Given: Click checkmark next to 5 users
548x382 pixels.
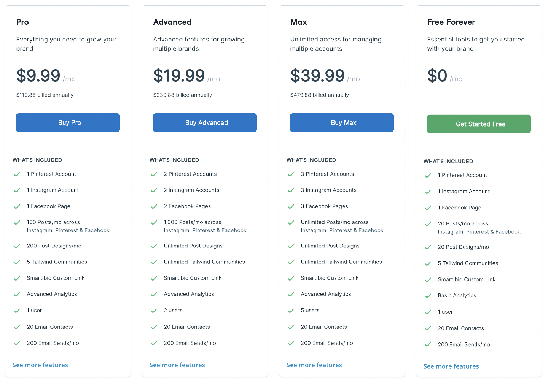Looking at the screenshot, I should pyautogui.click(x=291, y=311).
